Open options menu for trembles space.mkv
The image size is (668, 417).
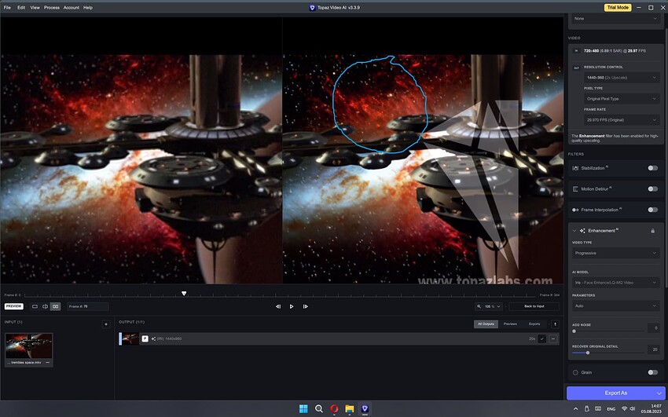pyautogui.click(x=48, y=363)
